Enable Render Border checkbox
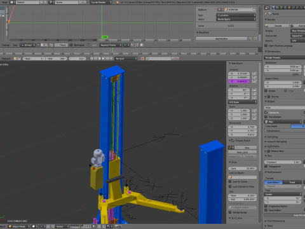305x229 pixels. (230, 212)
